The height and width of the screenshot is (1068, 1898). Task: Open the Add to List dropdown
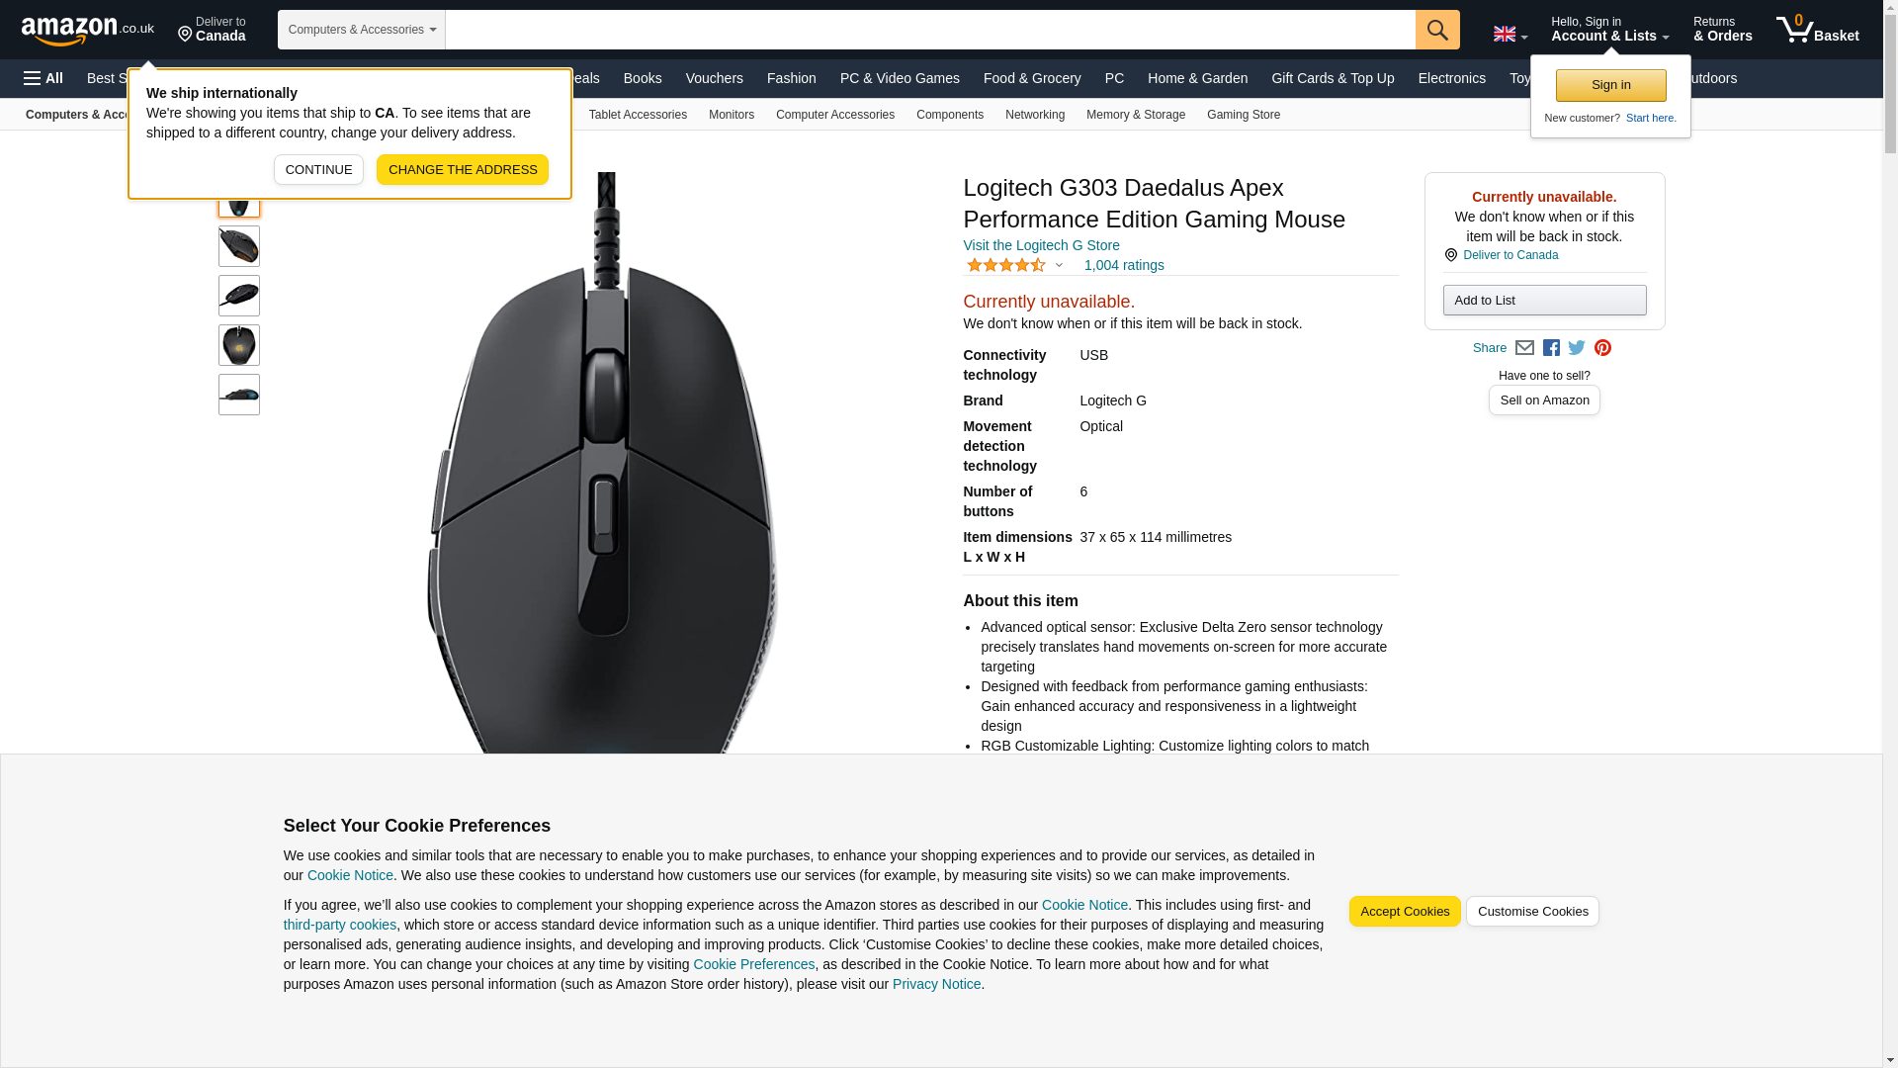click(x=1544, y=301)
